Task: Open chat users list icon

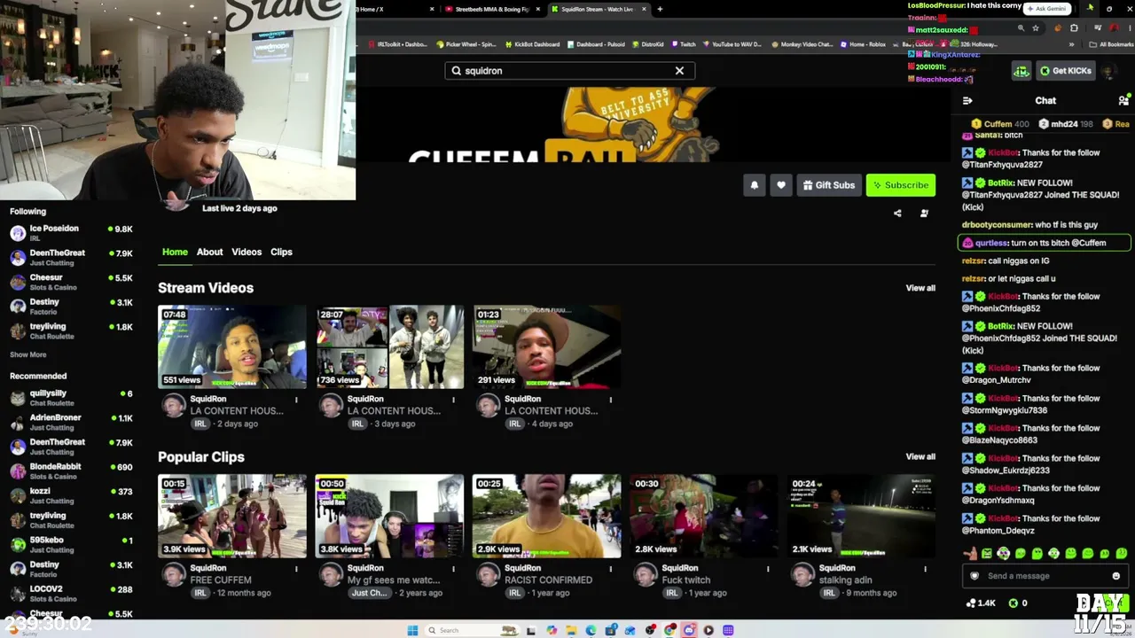Action: coord(1123,101)
